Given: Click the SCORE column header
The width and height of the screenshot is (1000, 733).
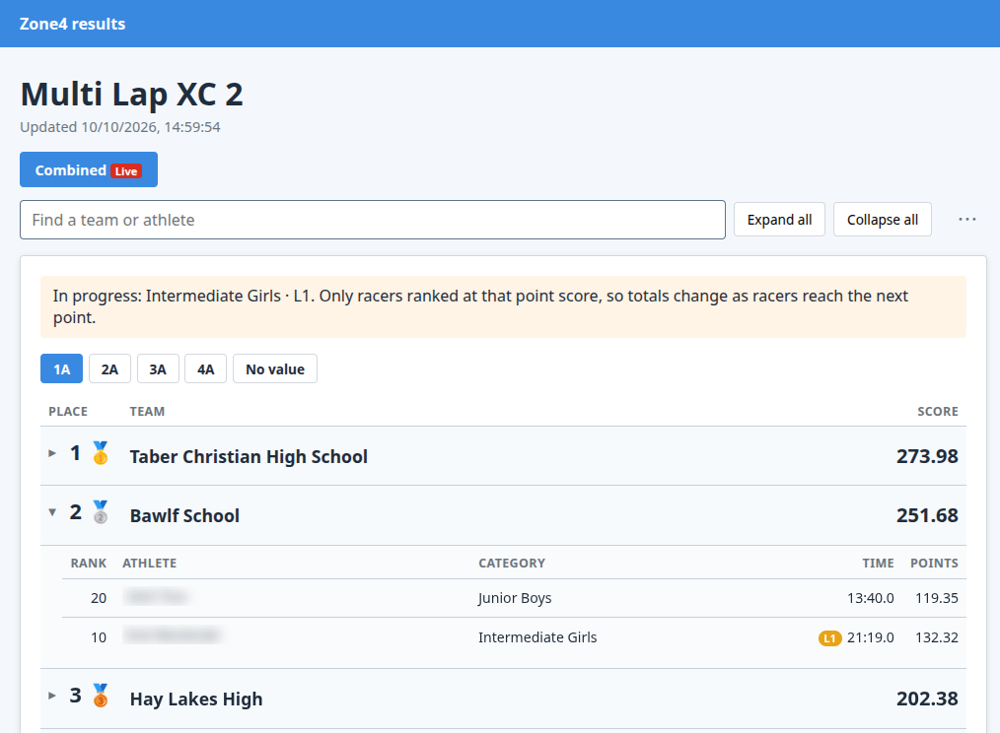Looking at the screenshot, I should click(938, 411).
